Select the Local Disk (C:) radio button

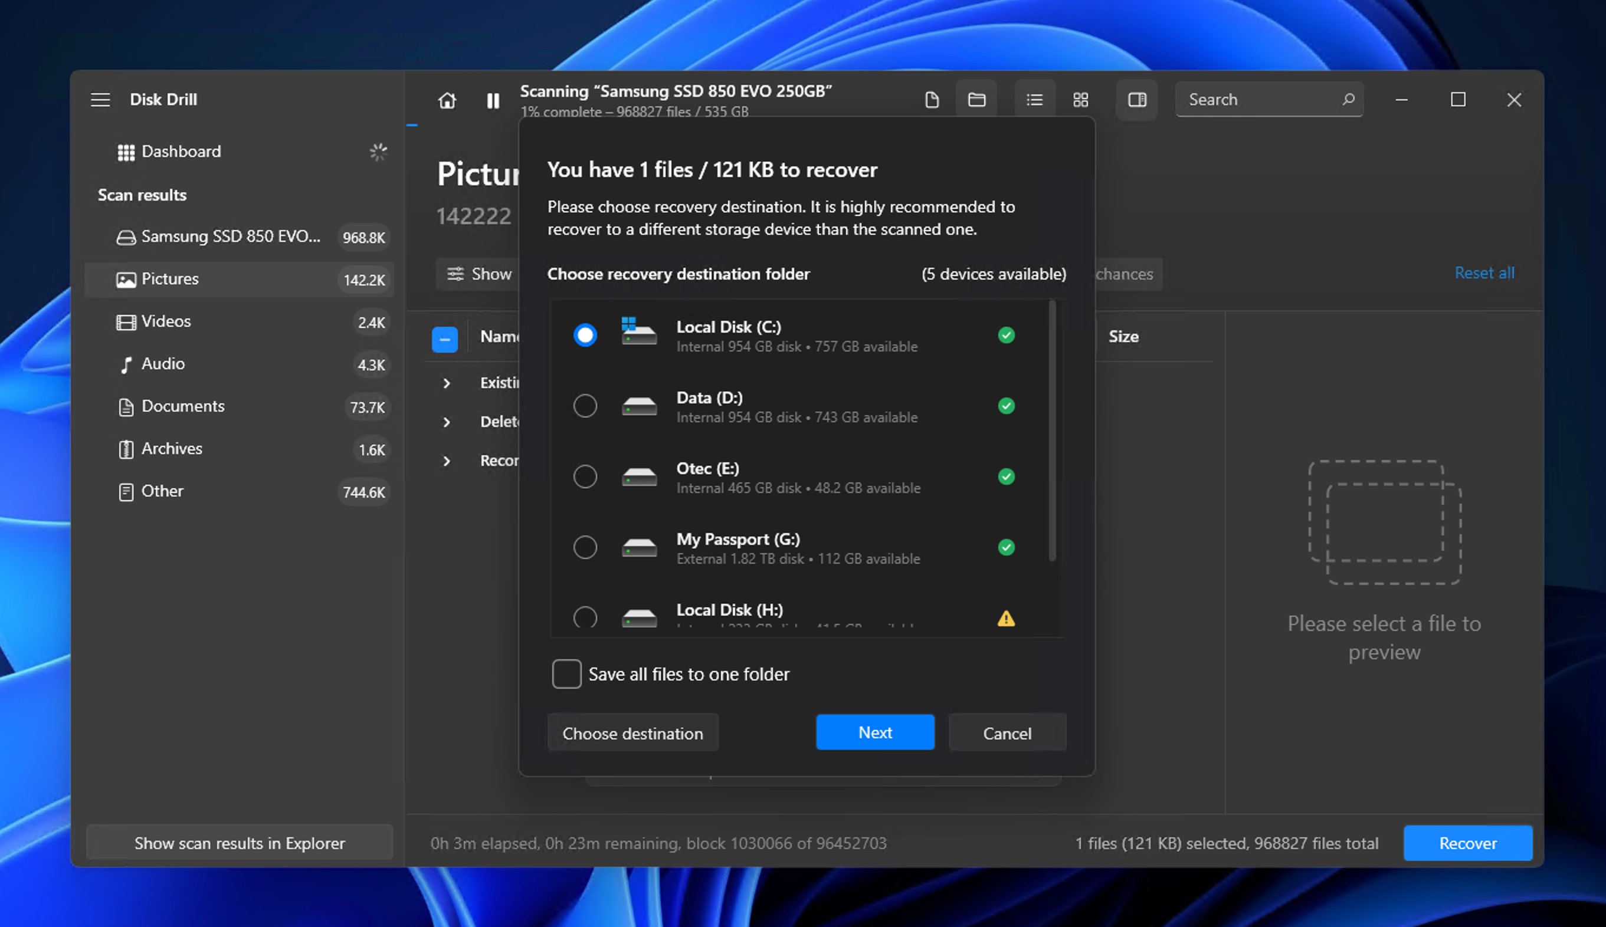(585, 335)
